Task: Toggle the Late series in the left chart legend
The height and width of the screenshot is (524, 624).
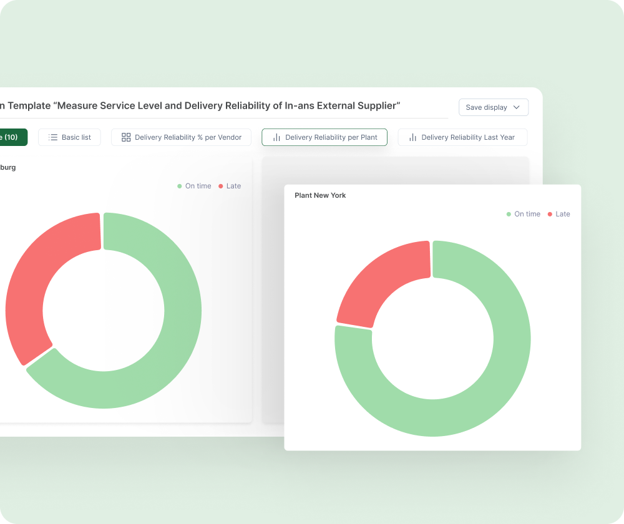Action: tap(229, 186)
